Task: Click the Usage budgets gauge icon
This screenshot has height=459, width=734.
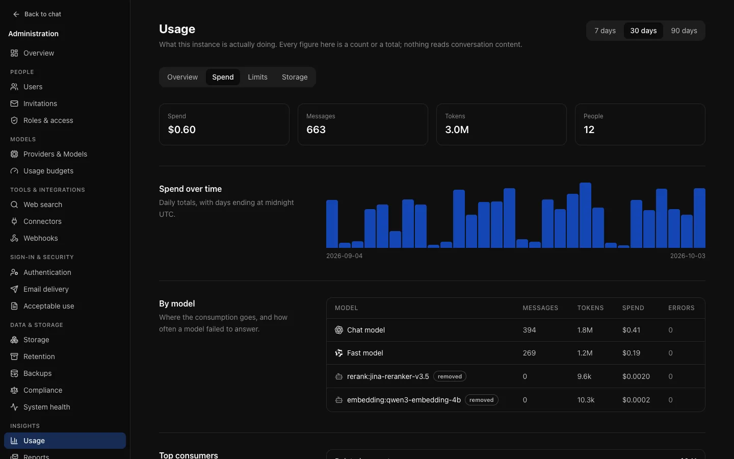Action: (x=14, y=171)
